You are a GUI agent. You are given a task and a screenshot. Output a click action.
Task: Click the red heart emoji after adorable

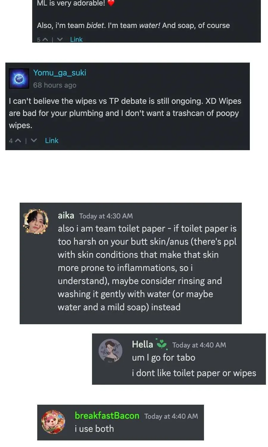[111, 3]
